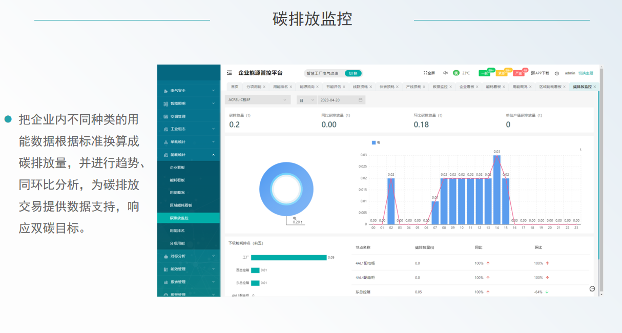
Task: Click the 工业组态 sidebar icon
Action: (165, 129)
